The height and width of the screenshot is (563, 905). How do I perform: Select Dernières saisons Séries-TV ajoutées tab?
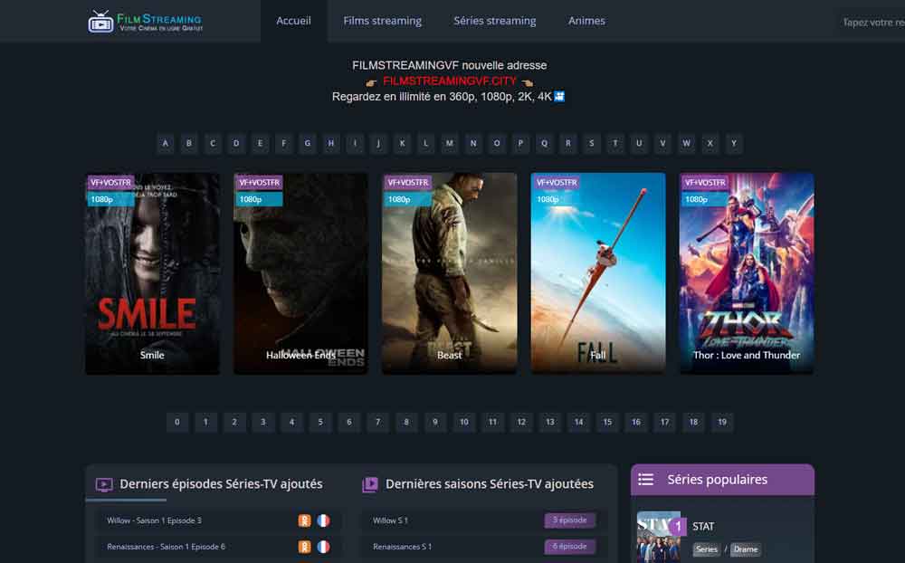[490, 484]
